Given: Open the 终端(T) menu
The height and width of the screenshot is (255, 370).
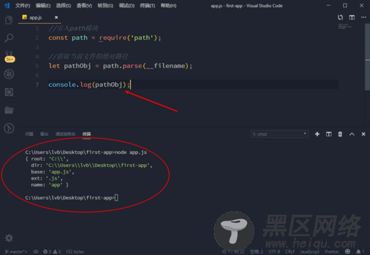Looking at the screenshot, I should [147, 5].
